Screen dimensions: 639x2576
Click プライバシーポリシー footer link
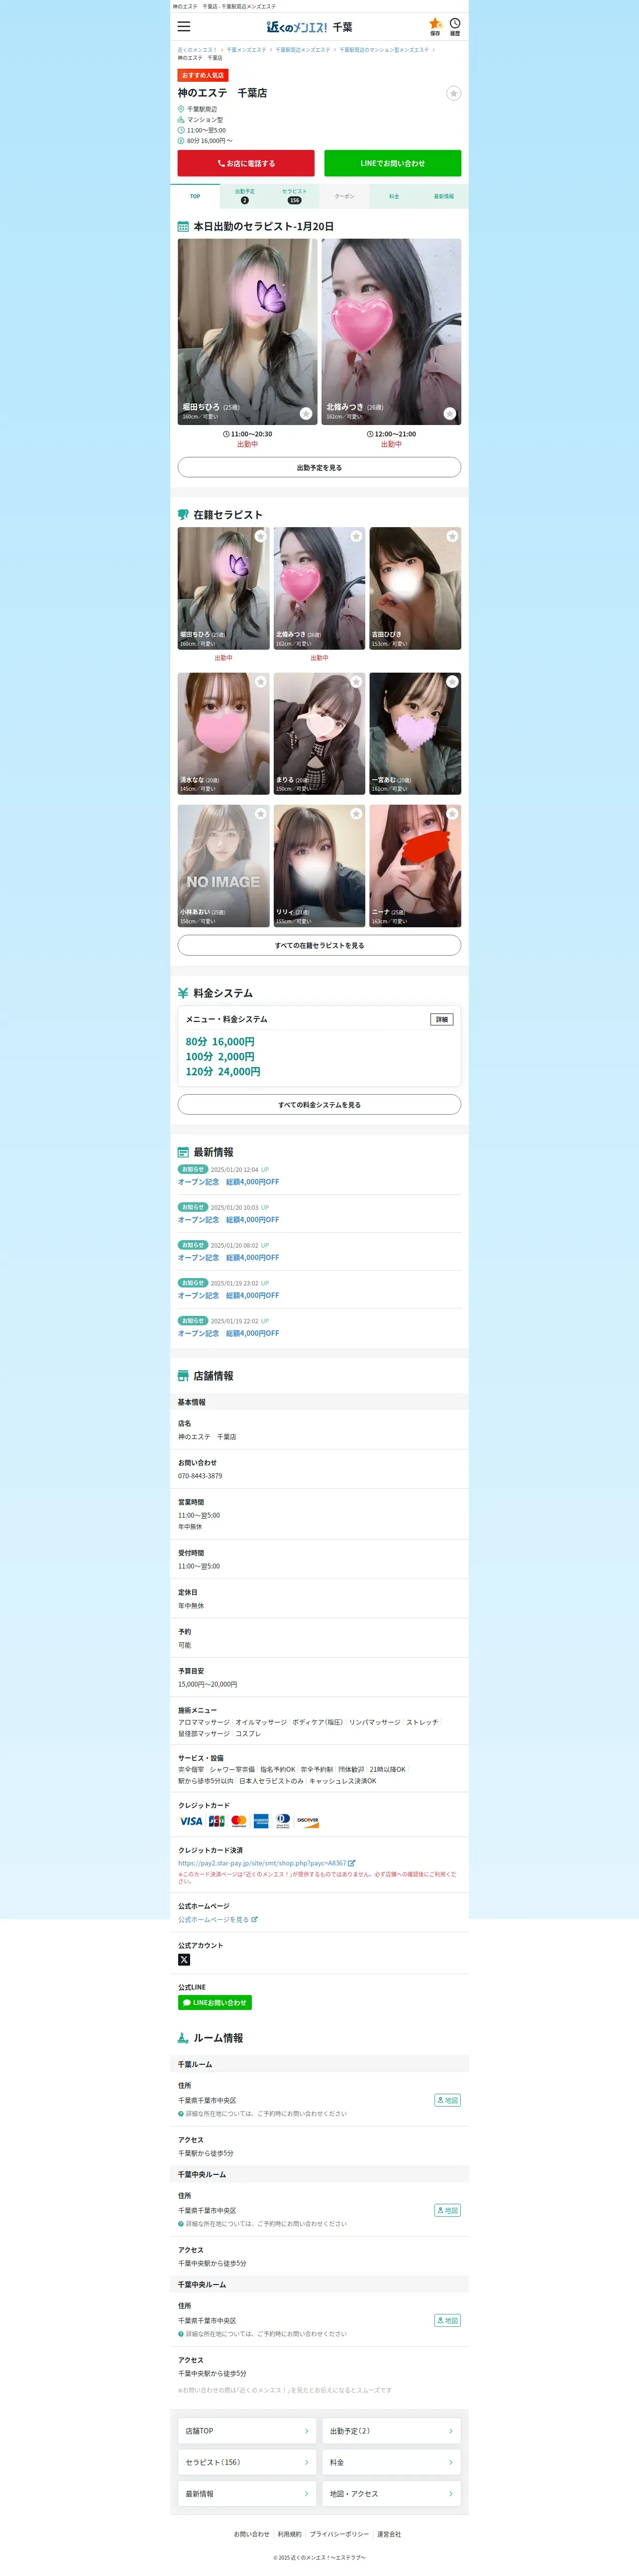pyautogui.click(x=339, y=2534)
